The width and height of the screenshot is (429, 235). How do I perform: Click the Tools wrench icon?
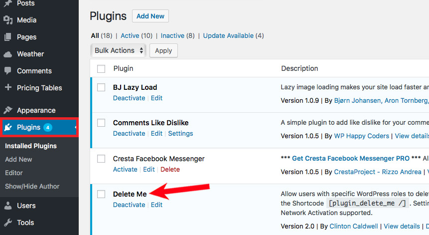pyautogui.click(x=8, y=223)
